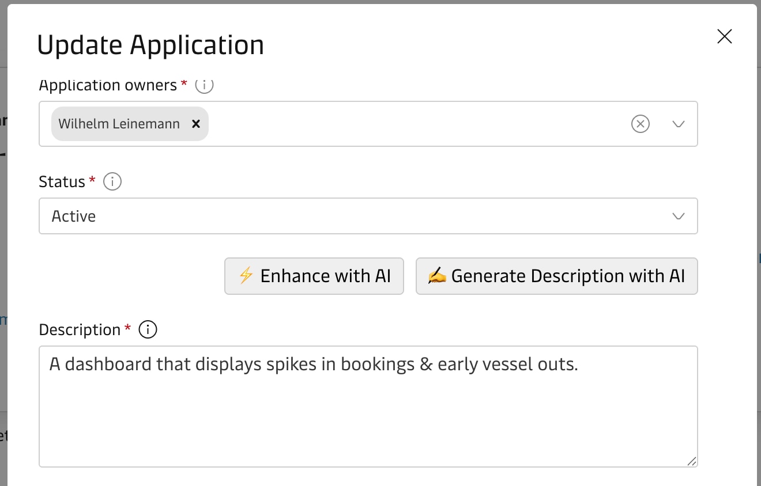The image size is (761, 486).
Task: Click Generate Description with AI button
Action: (x=557, y=276)
